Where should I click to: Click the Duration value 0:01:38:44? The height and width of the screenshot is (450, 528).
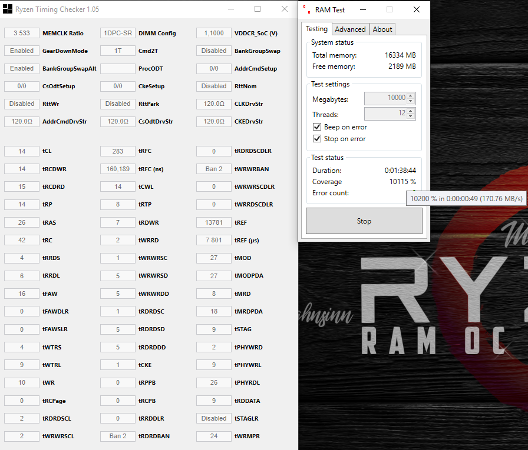coord(400,171)
